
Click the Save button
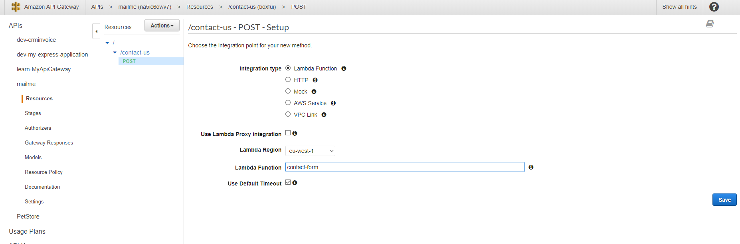pyautogui.click(x=724, y=200)
